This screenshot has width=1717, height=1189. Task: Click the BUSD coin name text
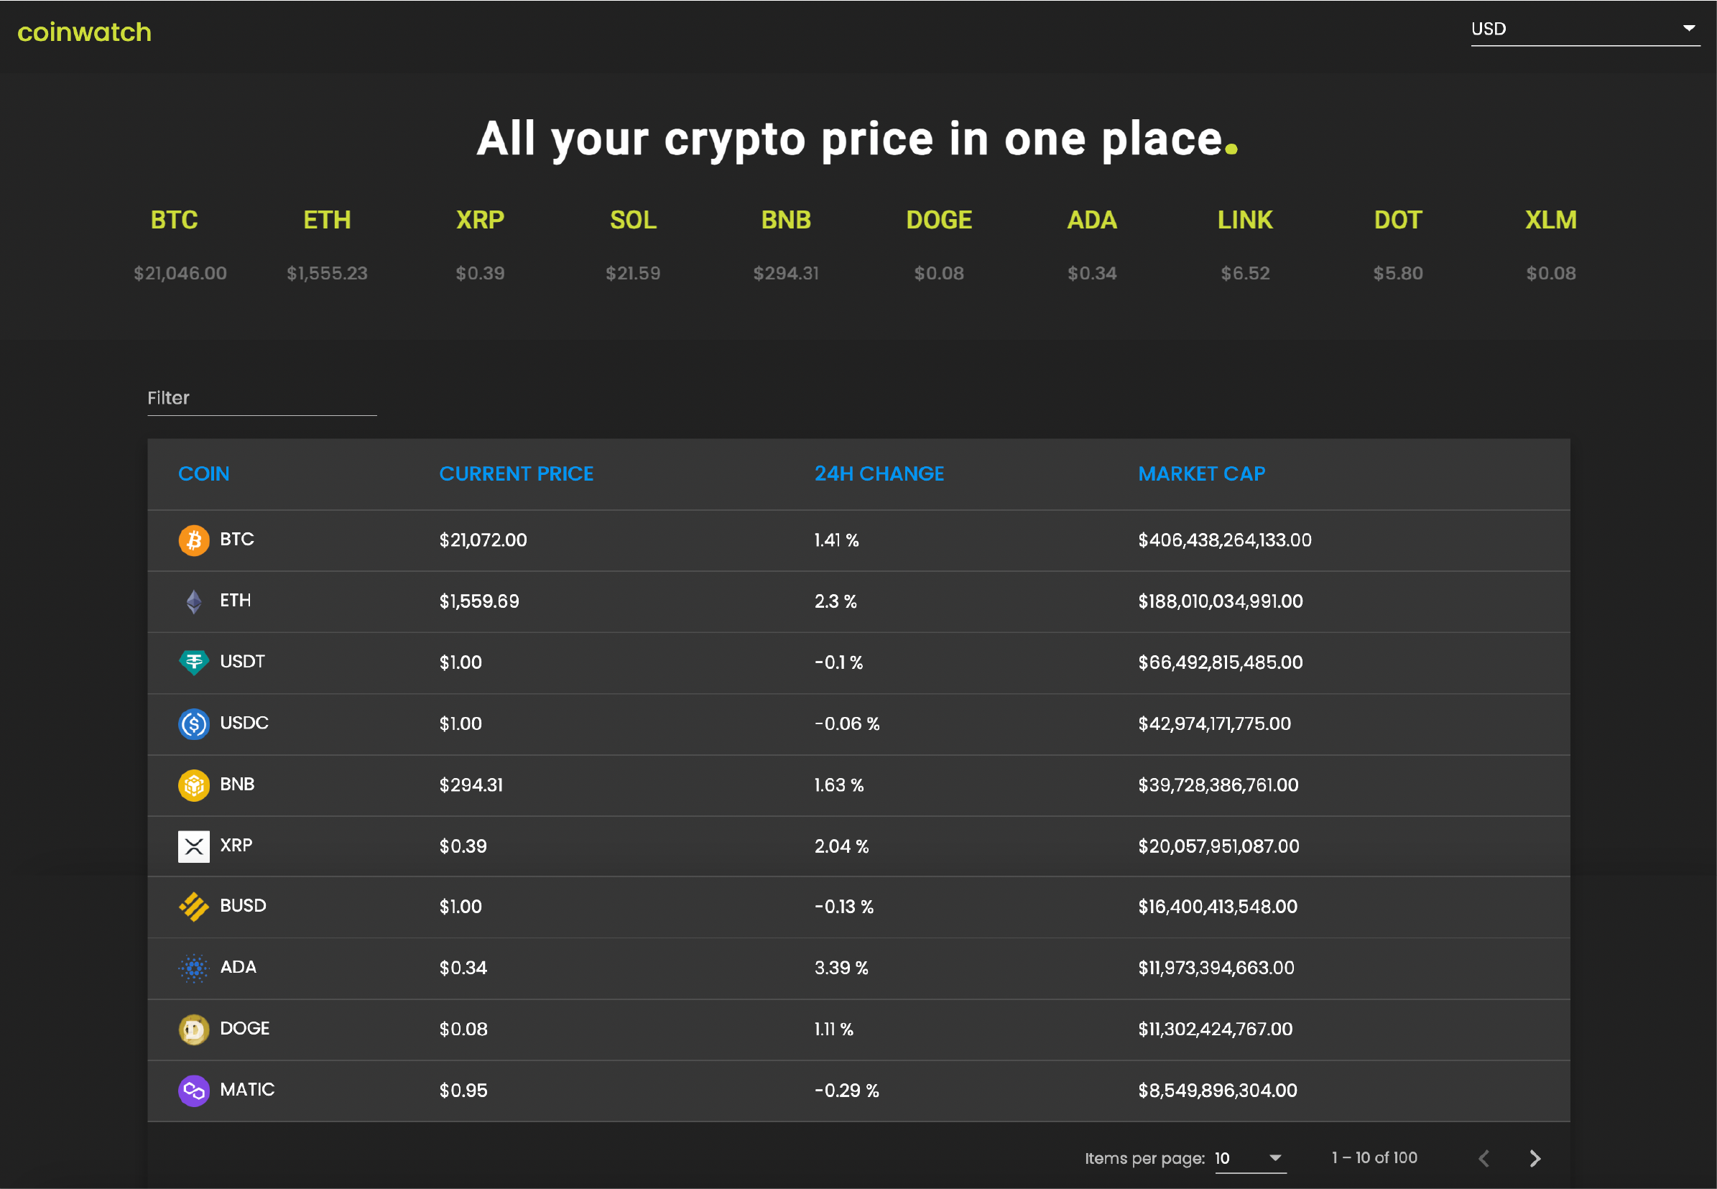pyautogui.click(x=243, y=906)
